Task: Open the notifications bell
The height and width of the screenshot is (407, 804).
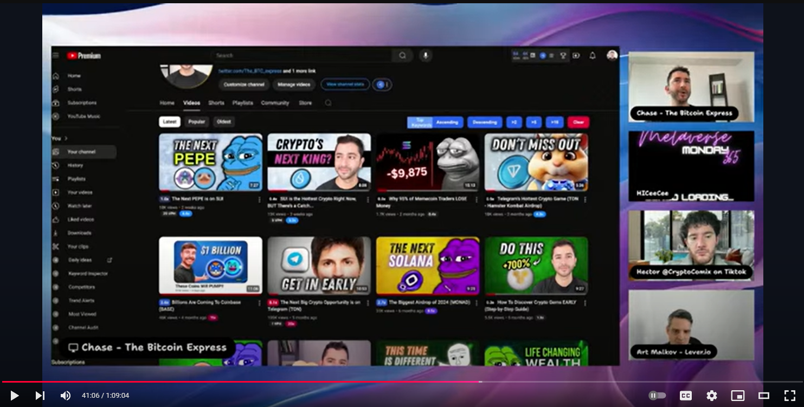Action: pos(593,55)
